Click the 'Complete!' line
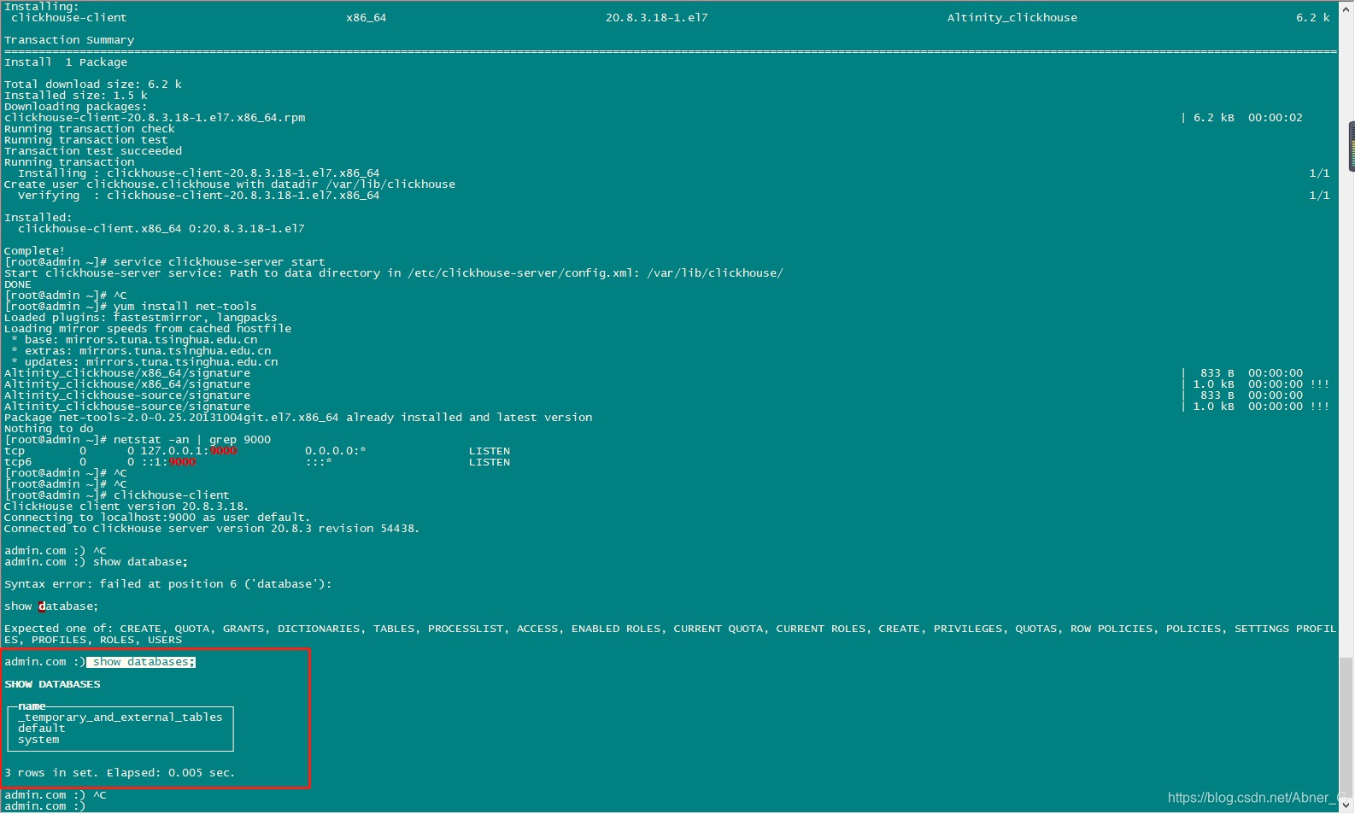Image resolution: width=1355 pixels, height=814 pixels. (35, 251)
